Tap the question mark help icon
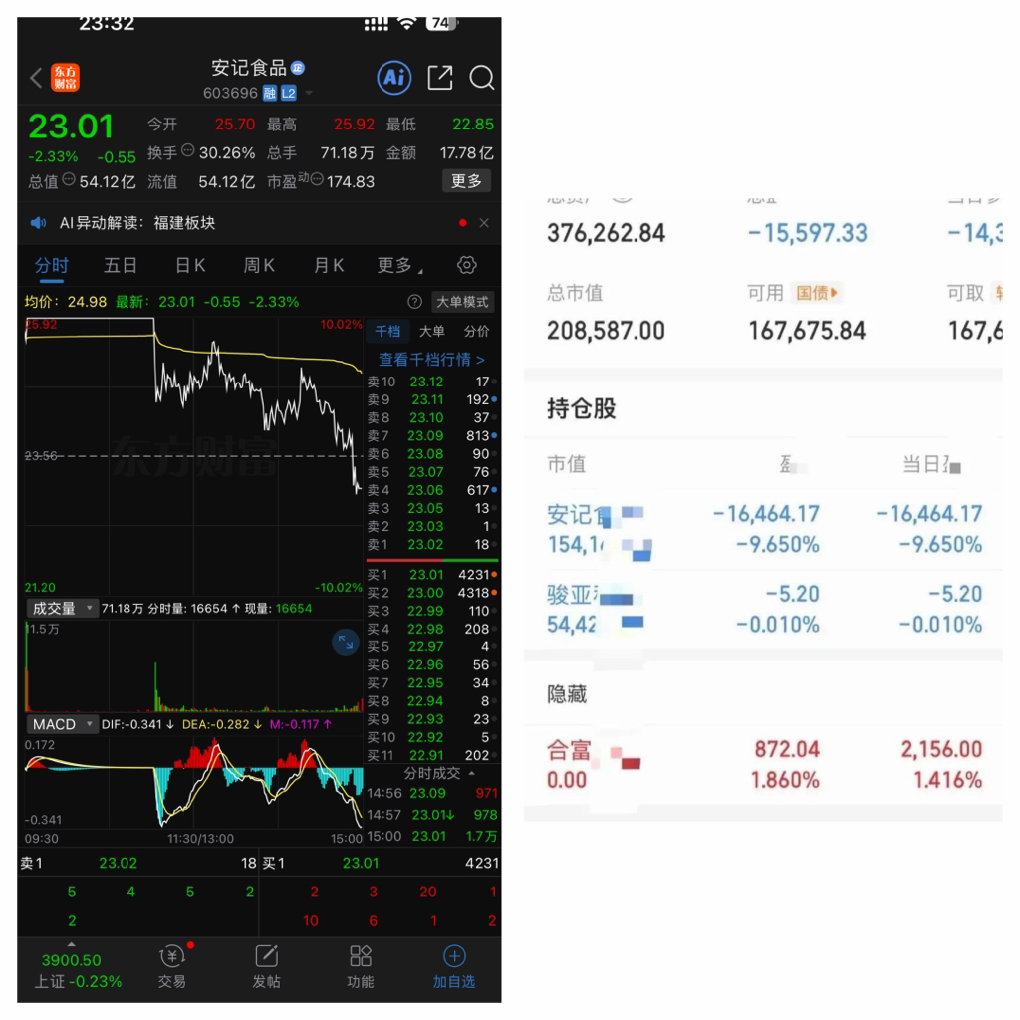1020x1020 pixels. (414, 302)
